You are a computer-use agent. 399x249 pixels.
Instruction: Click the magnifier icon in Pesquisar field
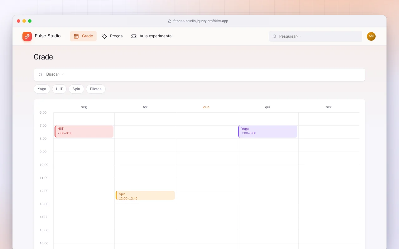275,36
